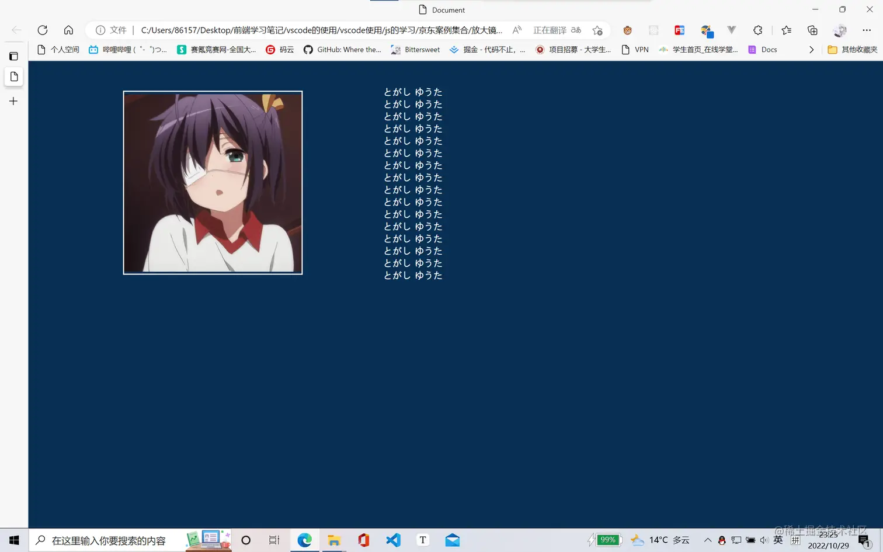Open the red FE helper extension

click(x=679, y=30)
